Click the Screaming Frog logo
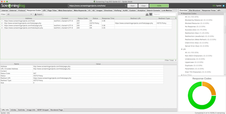 [x=13, y=6]
